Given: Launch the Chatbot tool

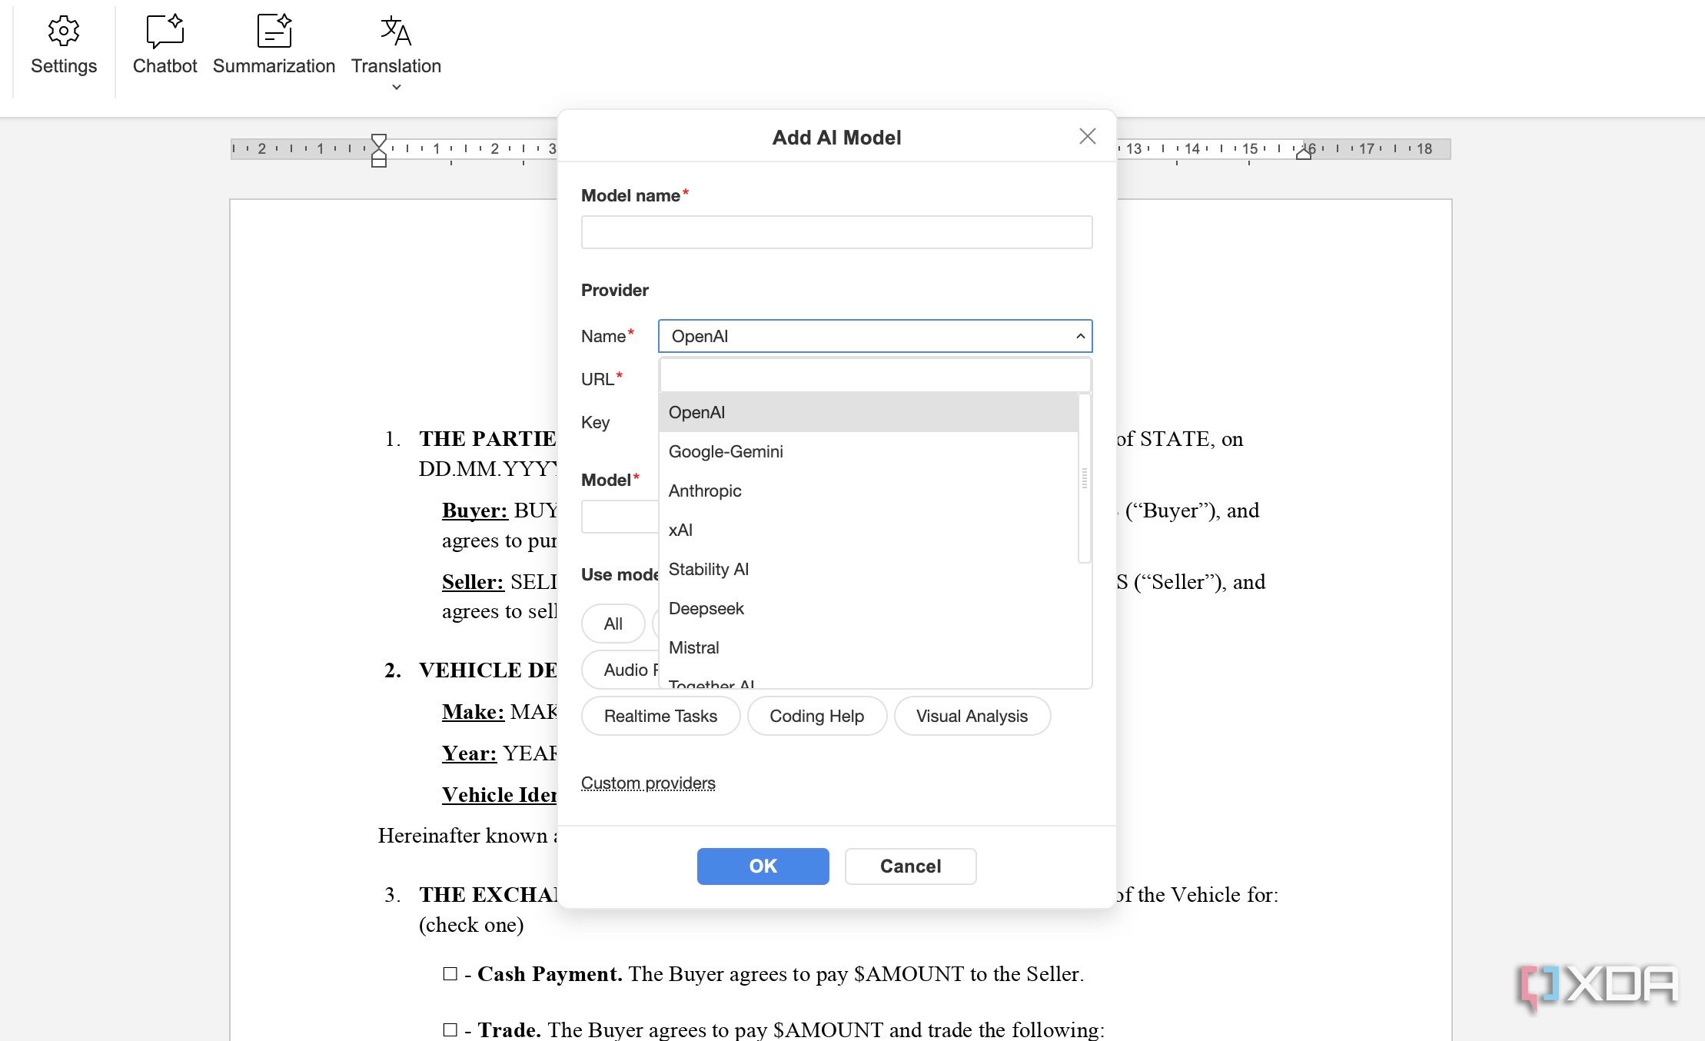Looking at the screenshot, I should (x=165, y=46).
